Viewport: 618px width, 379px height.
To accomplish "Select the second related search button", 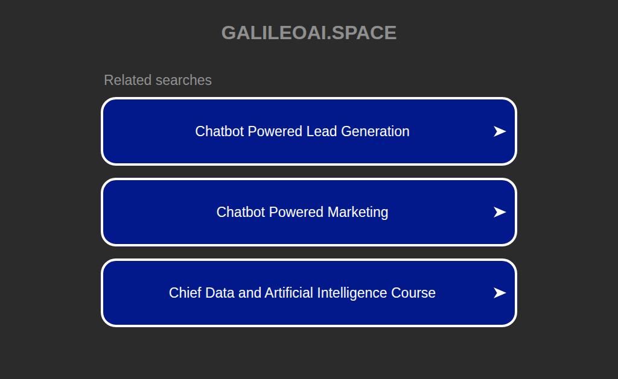I will tap(308, 212).
